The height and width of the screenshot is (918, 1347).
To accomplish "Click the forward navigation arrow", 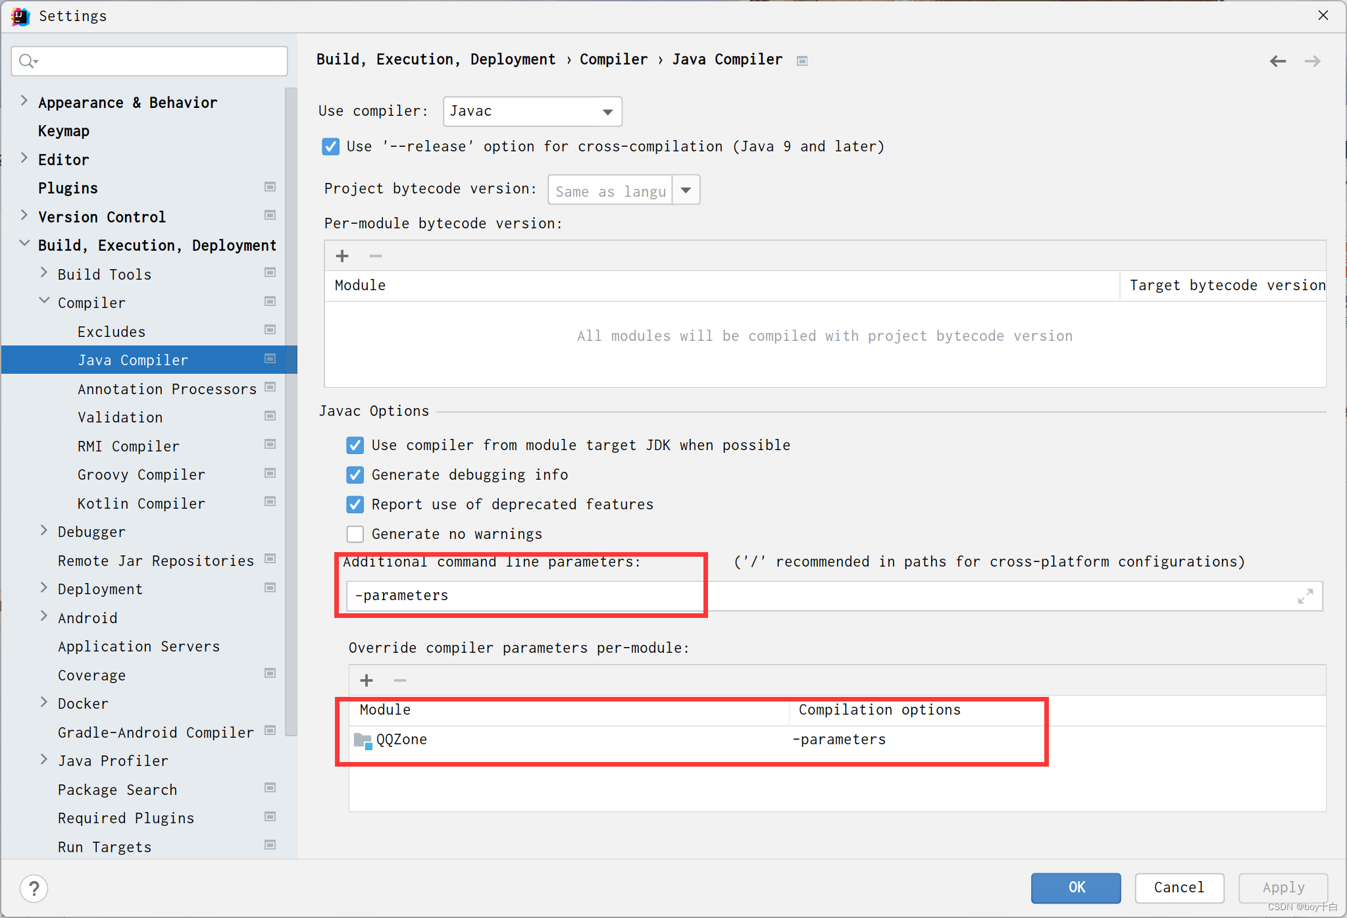I will (1312, 61).
